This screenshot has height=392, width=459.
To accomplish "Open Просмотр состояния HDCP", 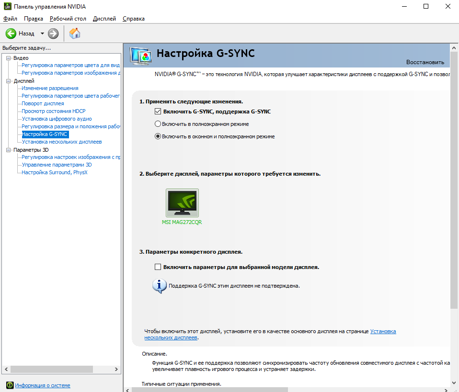I will pyautogui.click(x=54, y=111).
